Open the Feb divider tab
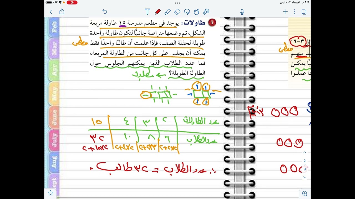This screenshot has height=199, width=355. (54, 28)
